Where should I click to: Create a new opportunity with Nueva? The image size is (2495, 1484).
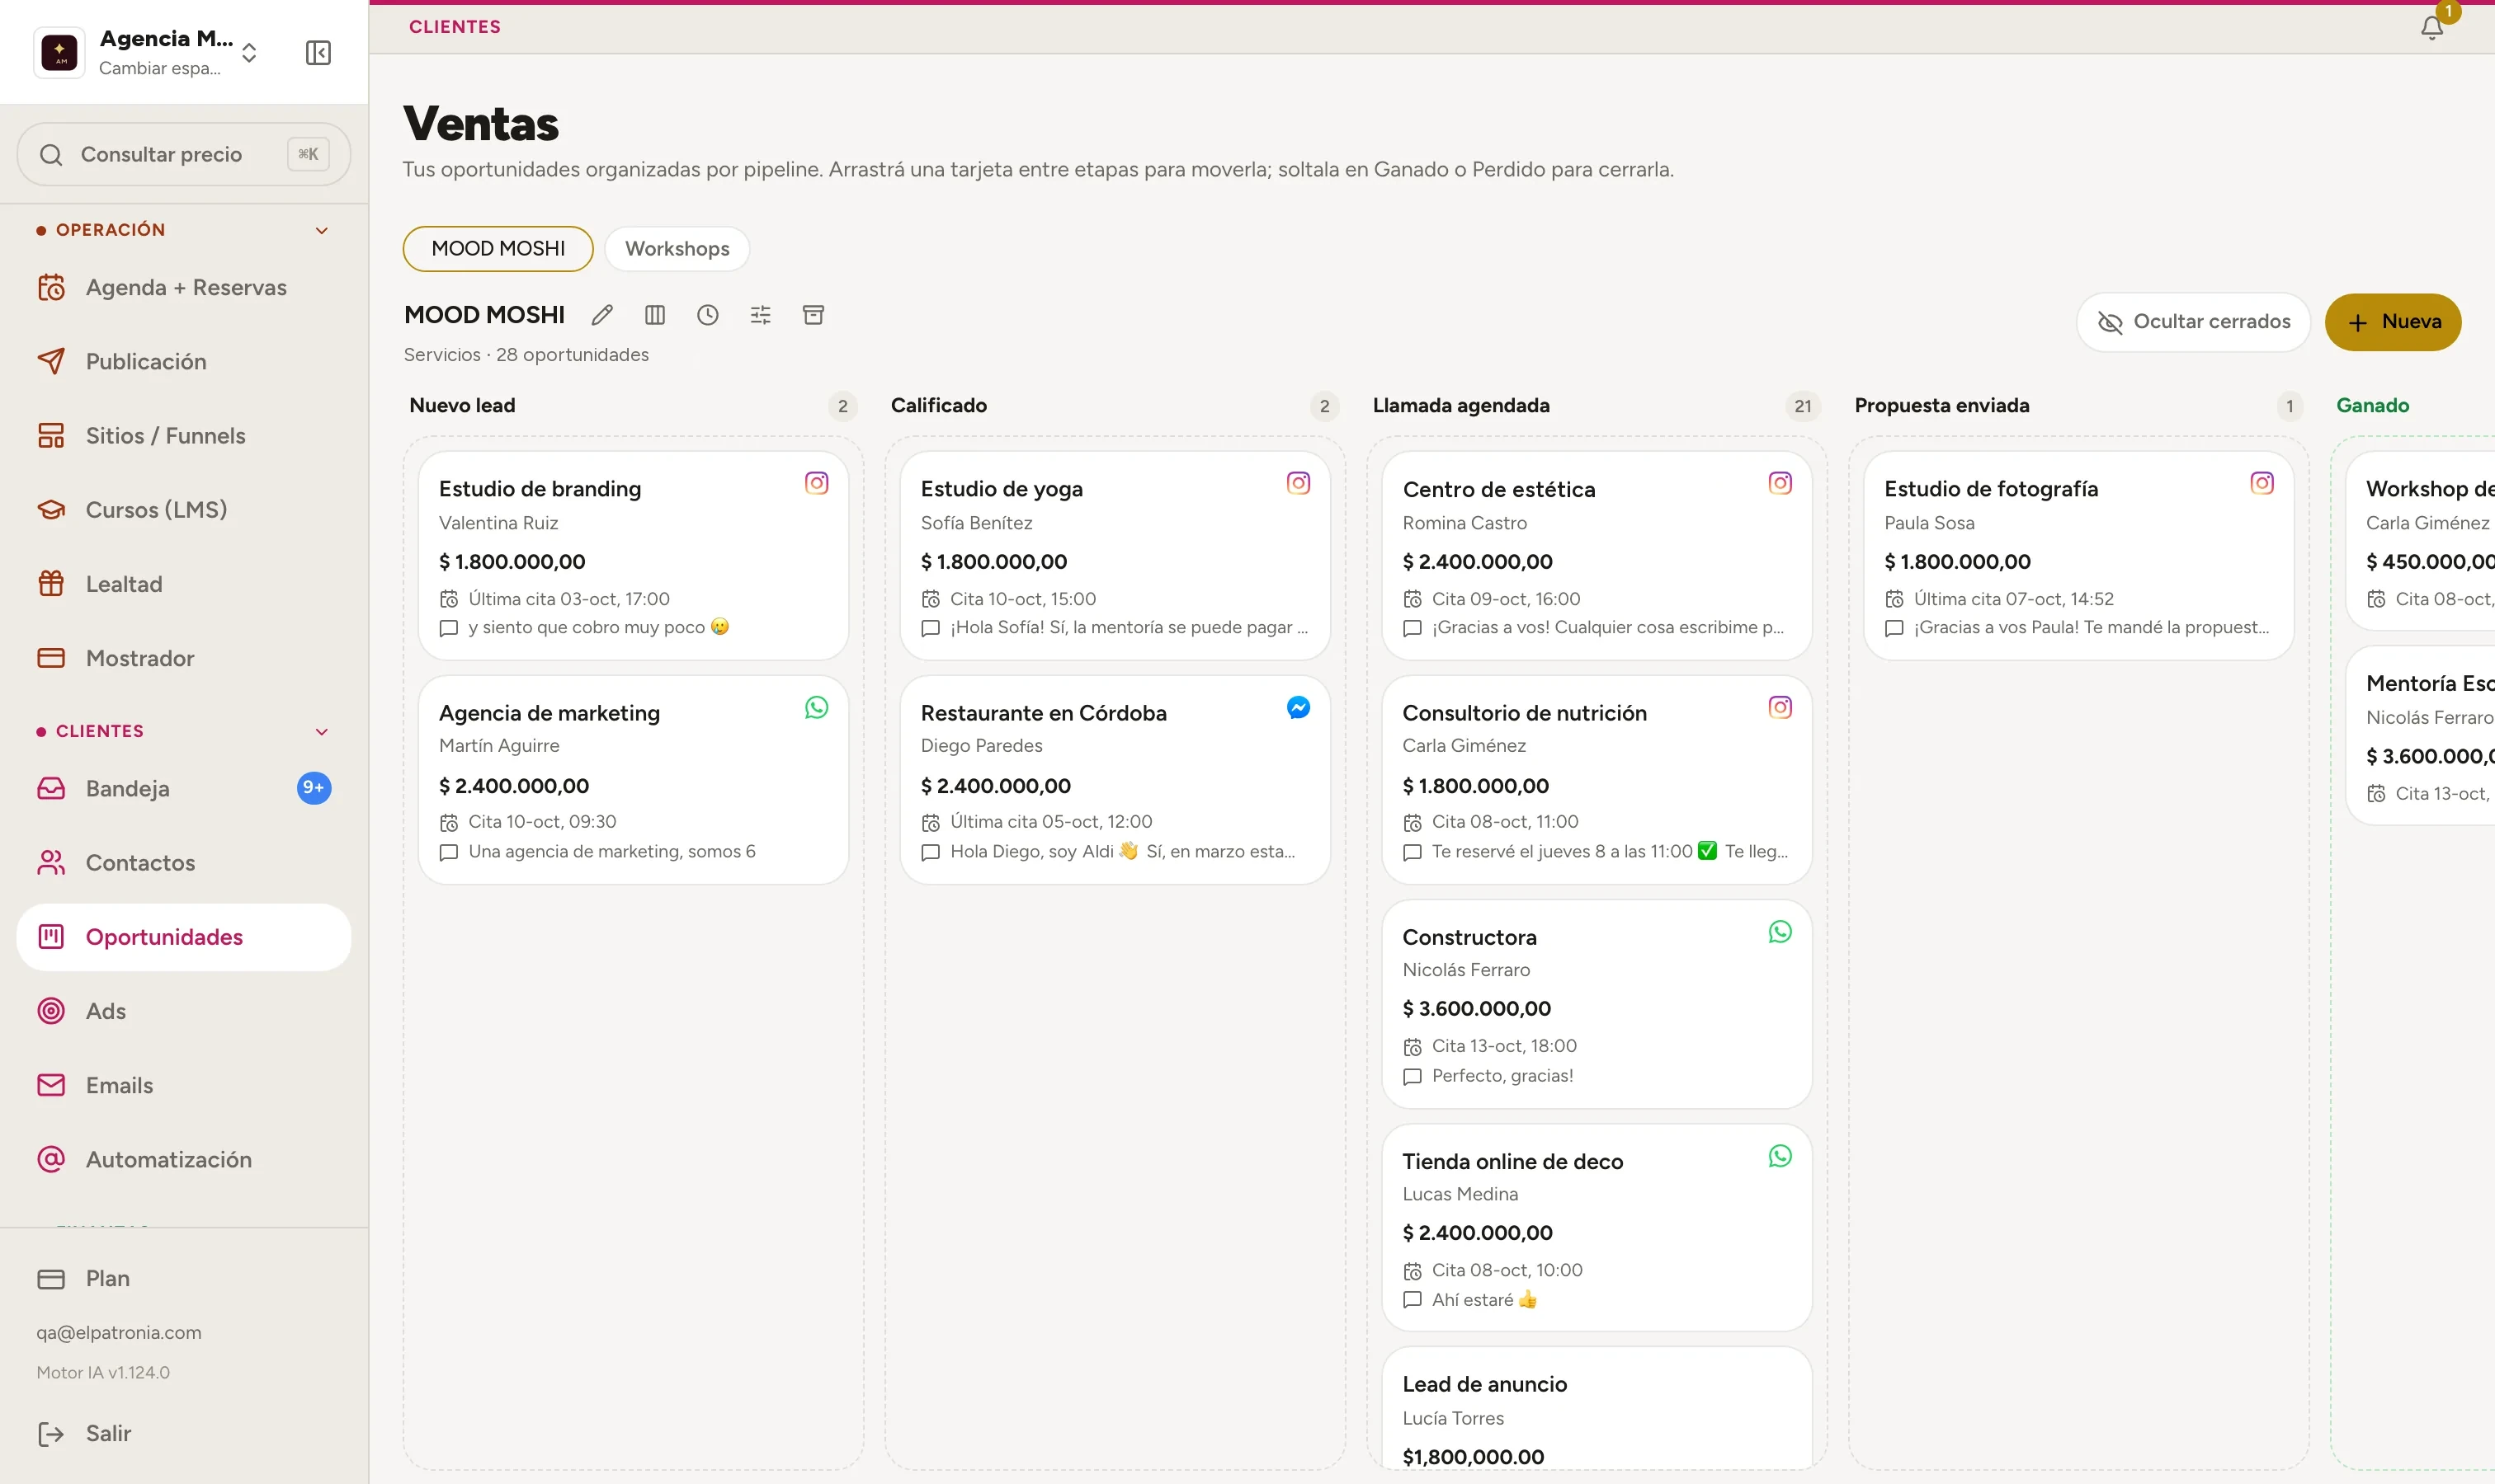tap(2393, 322)
